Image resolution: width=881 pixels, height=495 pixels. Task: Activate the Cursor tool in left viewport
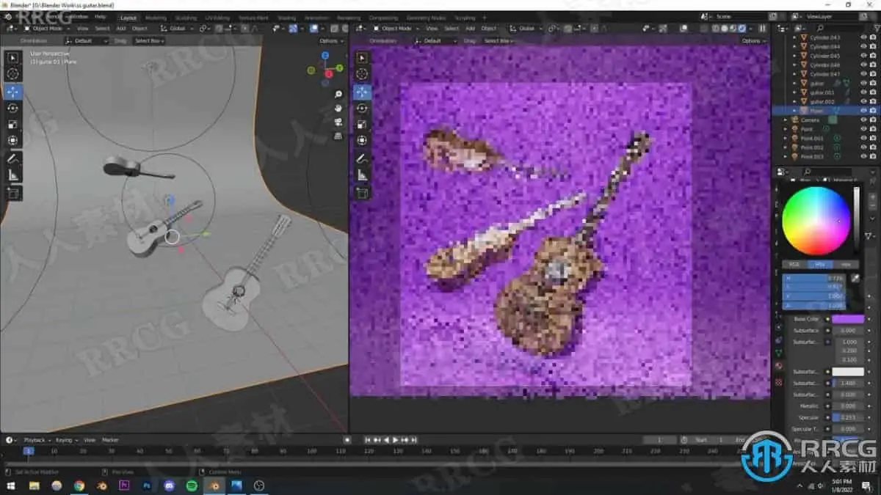(x=13, y=73)
